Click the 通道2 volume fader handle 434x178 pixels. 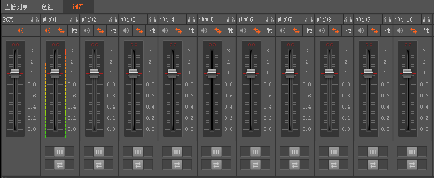click(x=94, y=73)
